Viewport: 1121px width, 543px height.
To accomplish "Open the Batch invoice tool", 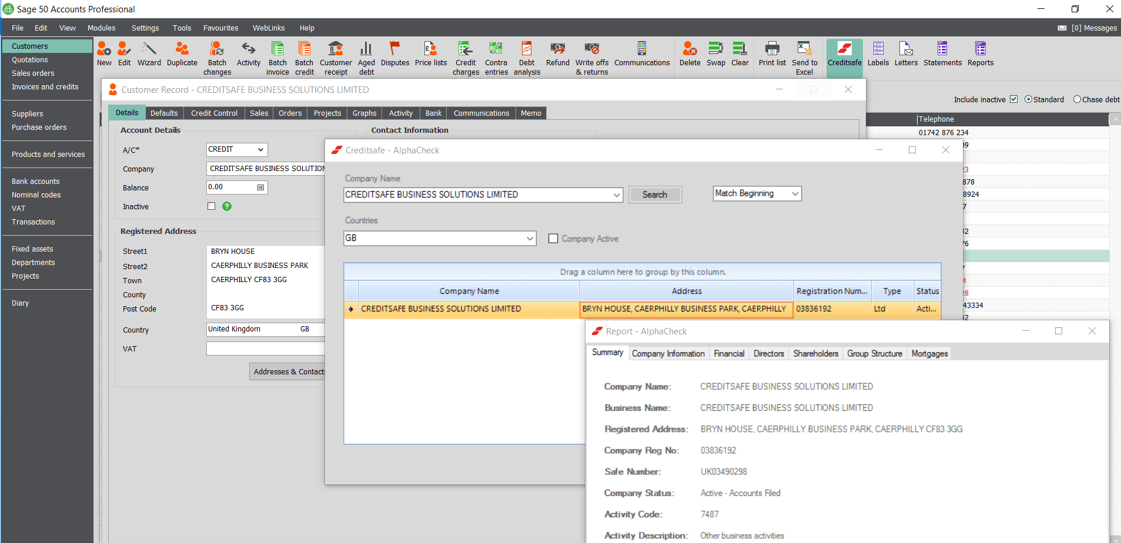I will 277,58.
